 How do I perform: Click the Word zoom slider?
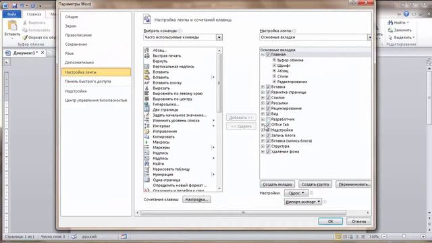pyautogui.click(x=404, y=236)
